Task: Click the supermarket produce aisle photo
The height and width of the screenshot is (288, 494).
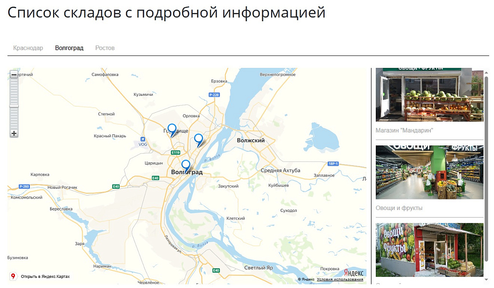Action: pyautogui.click(x=429, y=172)
